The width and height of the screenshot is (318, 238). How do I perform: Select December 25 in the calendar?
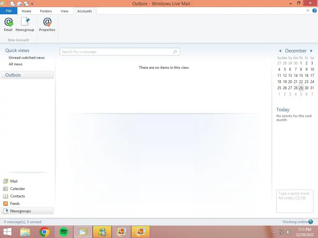(x=279, y=88)
